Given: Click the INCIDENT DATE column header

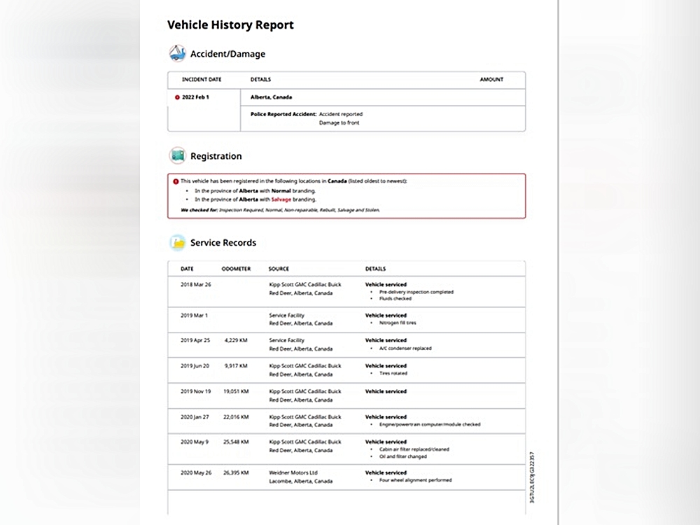Looking at the screenshot, I should 202,80.
